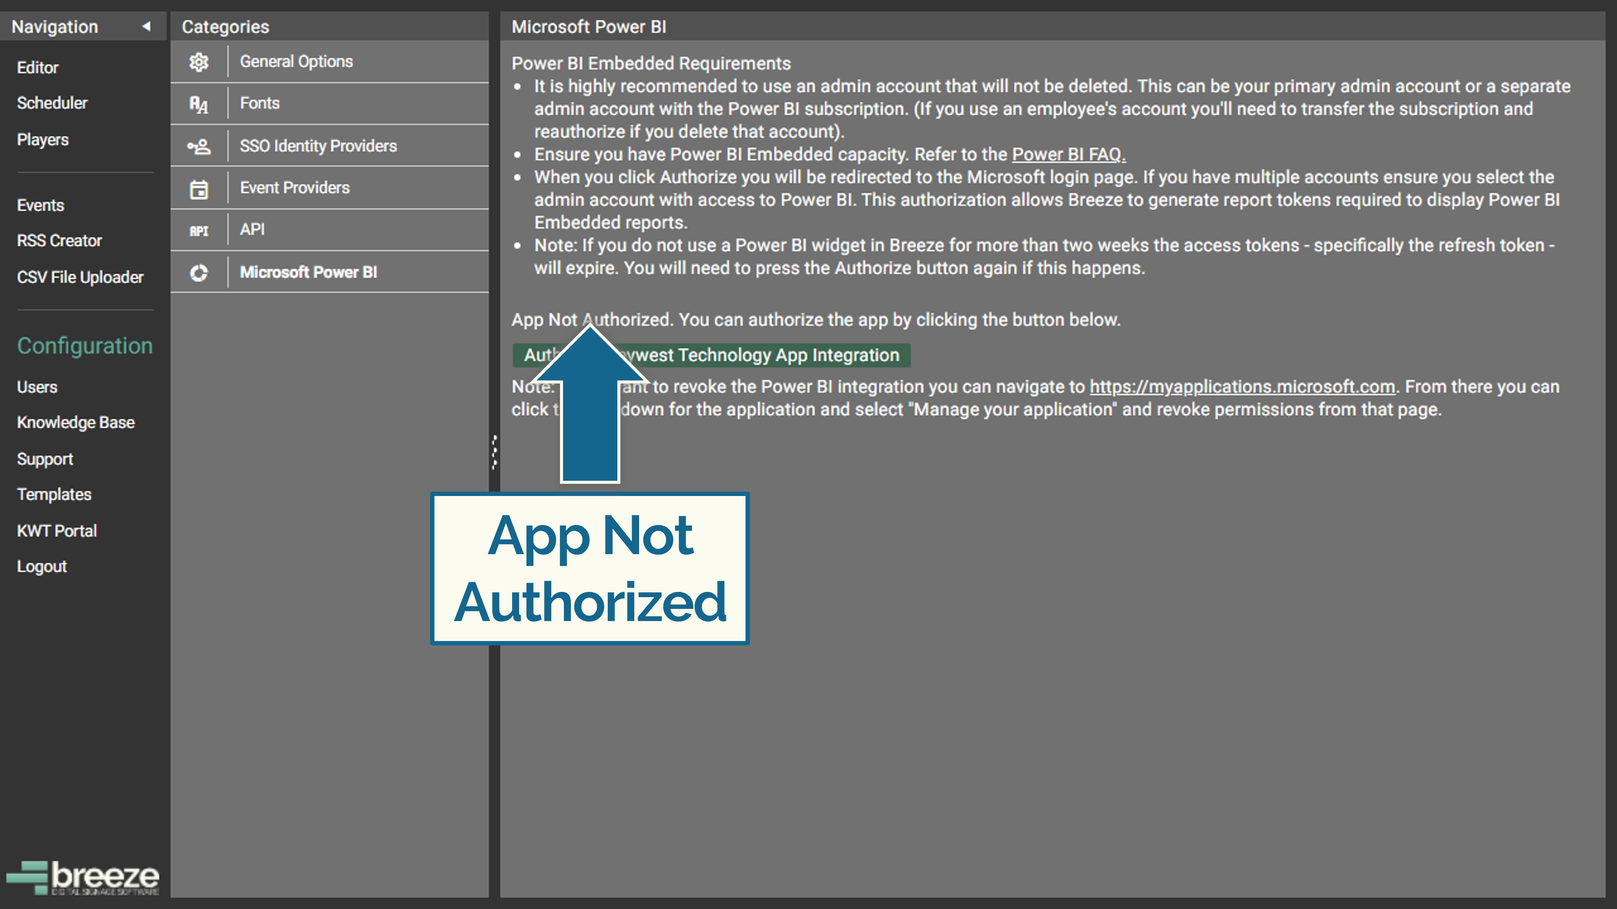Image resolution: width=1617 pixels, height=909 pixels.
Task: Click the API category icon
Action: tap(199, 231)
